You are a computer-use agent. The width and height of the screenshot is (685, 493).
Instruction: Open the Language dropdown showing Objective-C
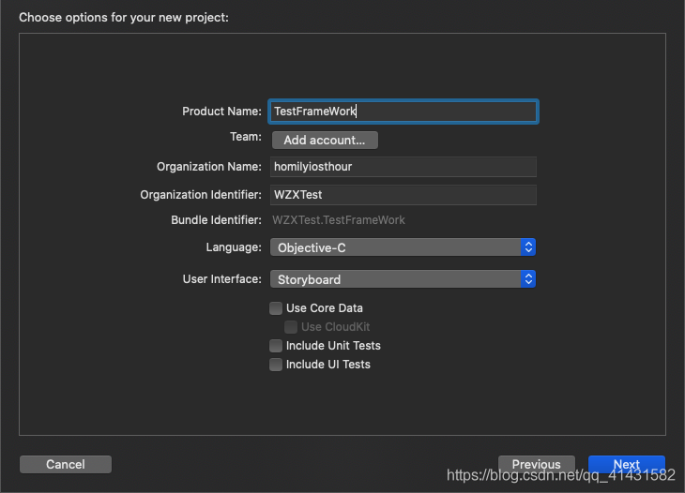tap(403, 247)
